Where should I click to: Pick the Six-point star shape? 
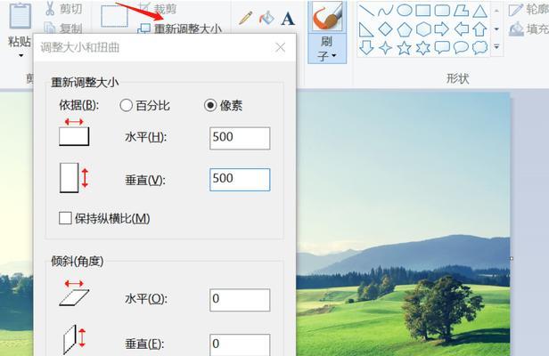click(x=423, y=48)
